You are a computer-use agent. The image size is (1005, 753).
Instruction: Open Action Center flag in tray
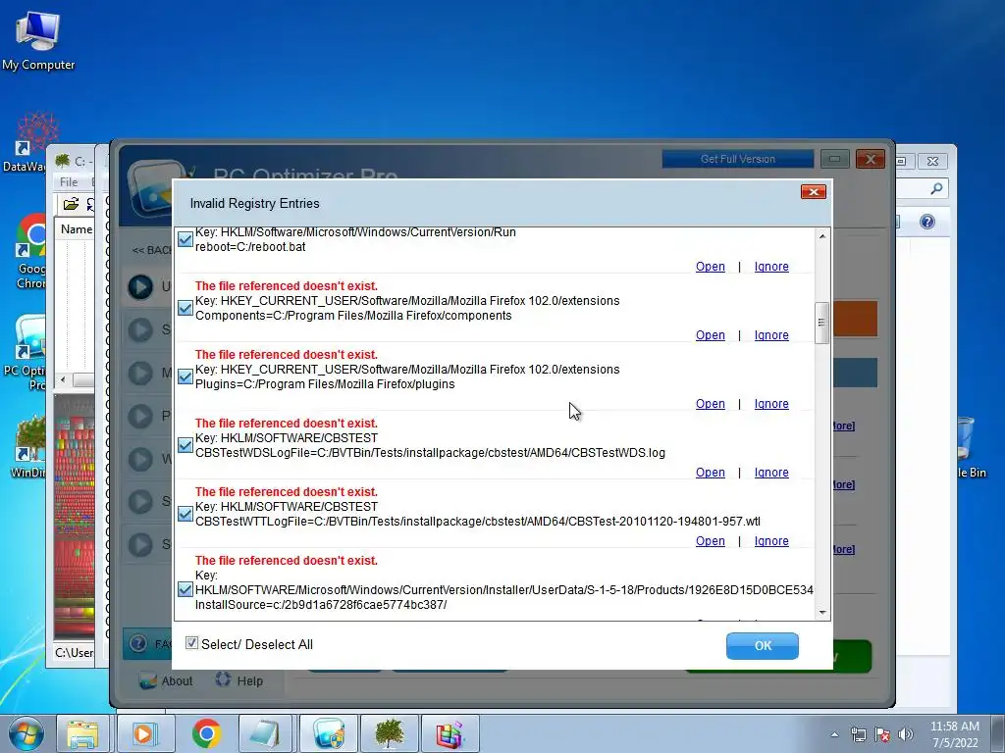(882, 734)
